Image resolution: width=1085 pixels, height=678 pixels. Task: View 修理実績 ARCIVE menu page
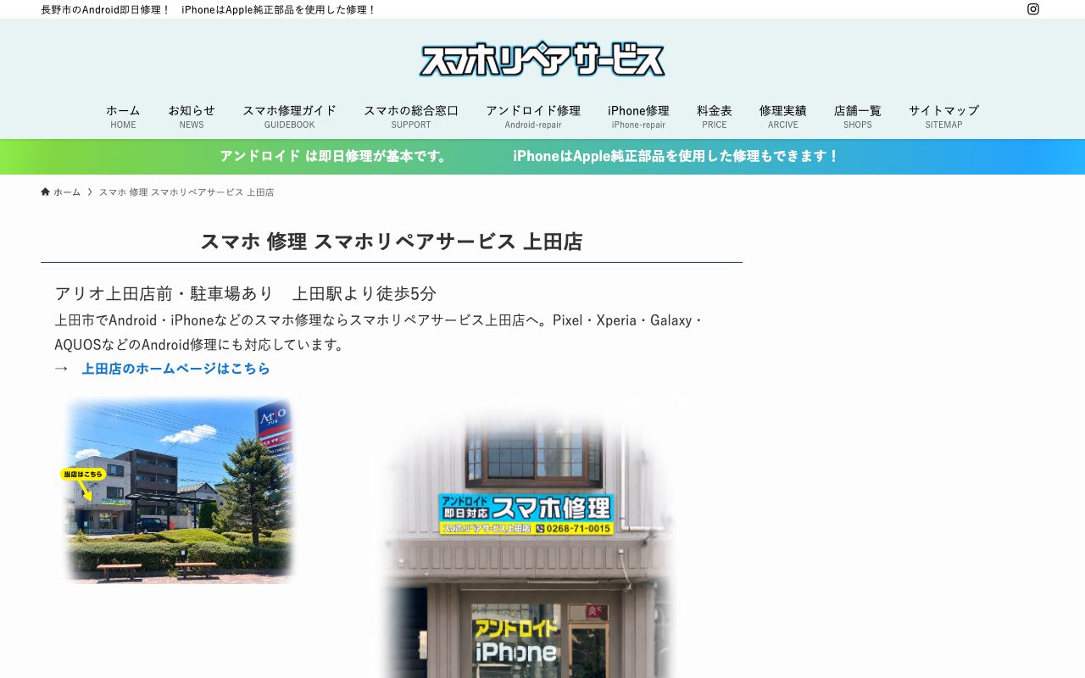point(783,116)
